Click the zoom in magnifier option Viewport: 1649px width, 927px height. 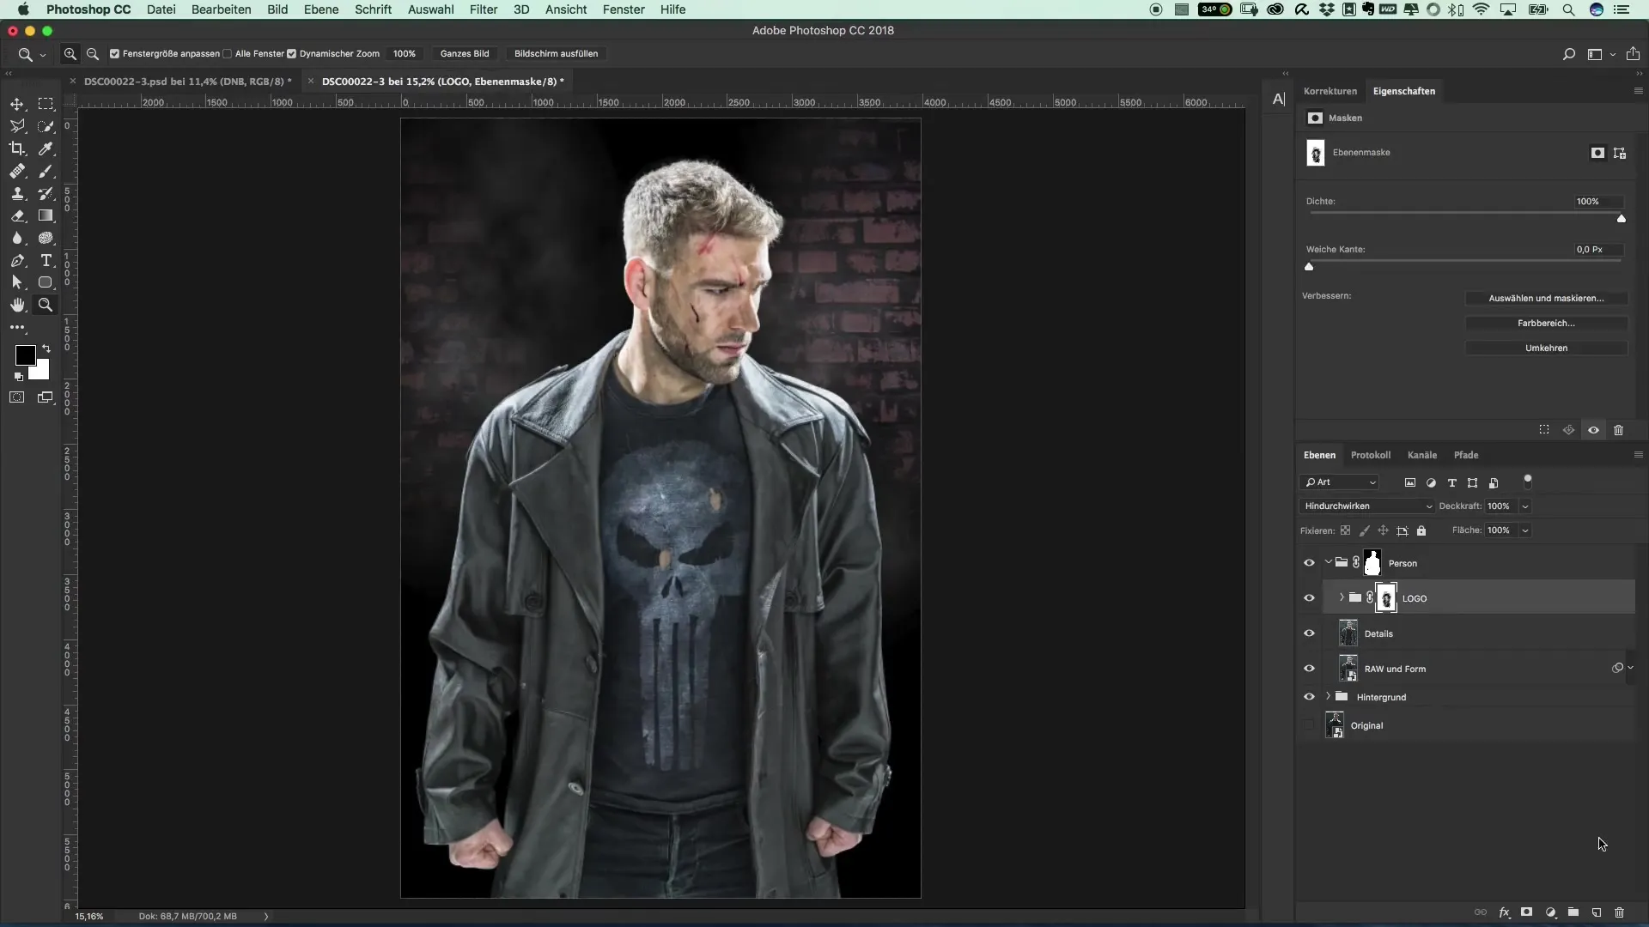[70, 53]
